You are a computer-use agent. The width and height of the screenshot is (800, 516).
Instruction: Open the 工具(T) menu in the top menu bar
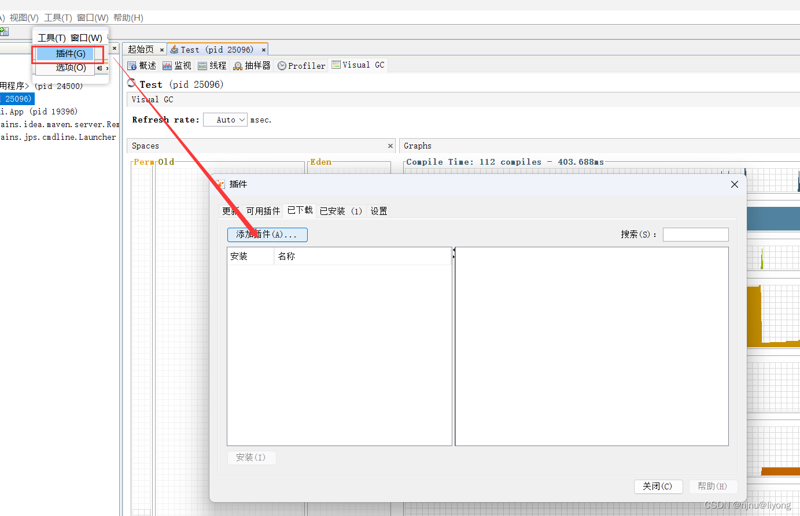58,18
